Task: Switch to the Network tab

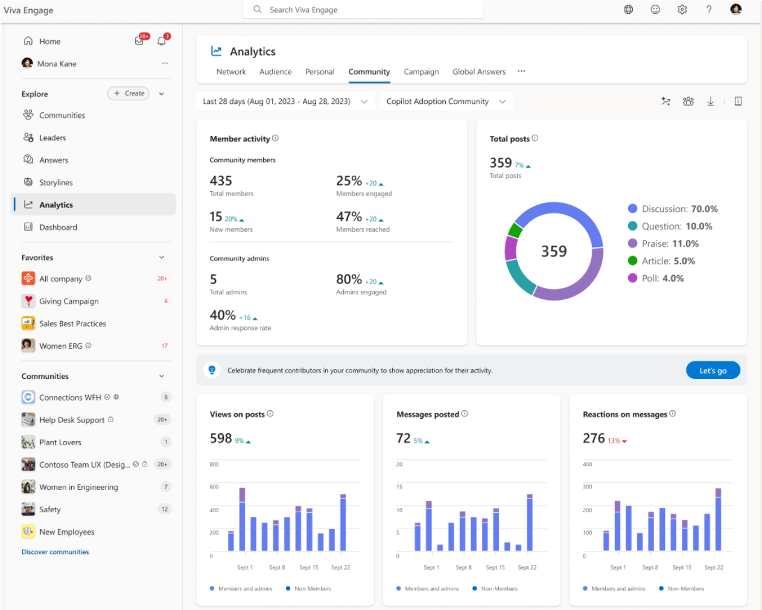Action: pos(231,72)
